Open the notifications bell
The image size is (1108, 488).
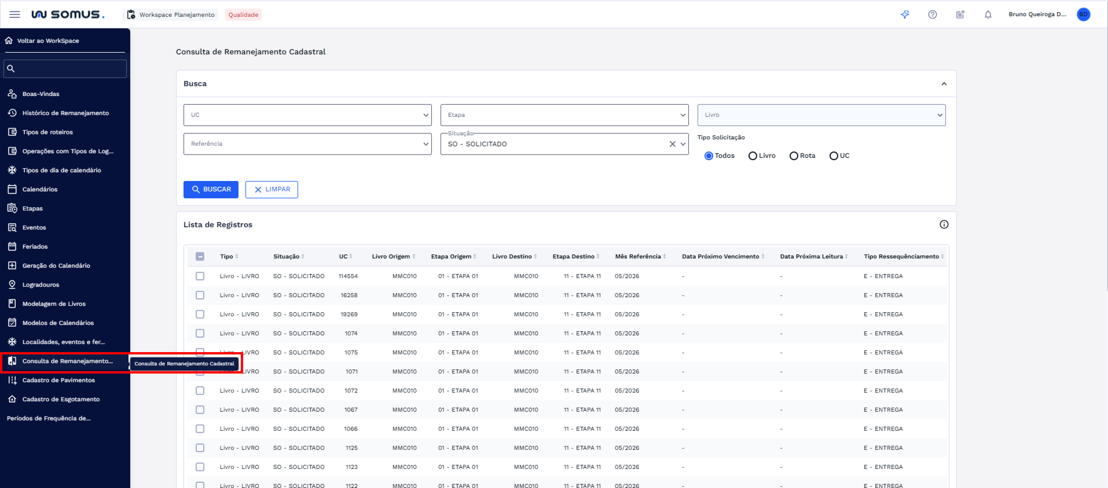988,15
